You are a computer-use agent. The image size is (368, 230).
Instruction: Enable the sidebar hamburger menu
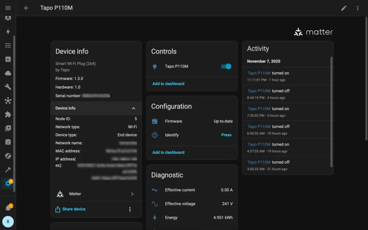[x=8, y=8]
